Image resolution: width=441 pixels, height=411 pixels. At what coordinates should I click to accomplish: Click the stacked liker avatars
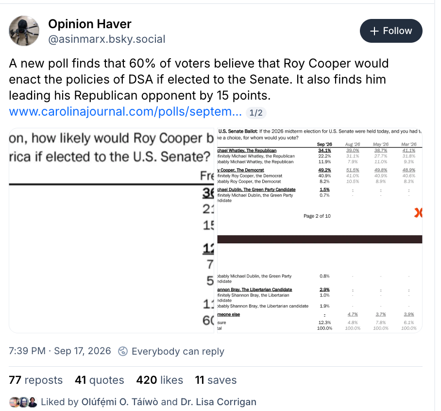click(23, 402)
